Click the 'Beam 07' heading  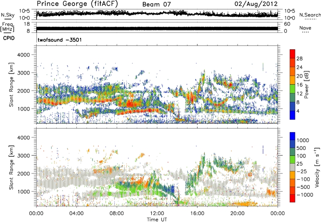point(156,4)
